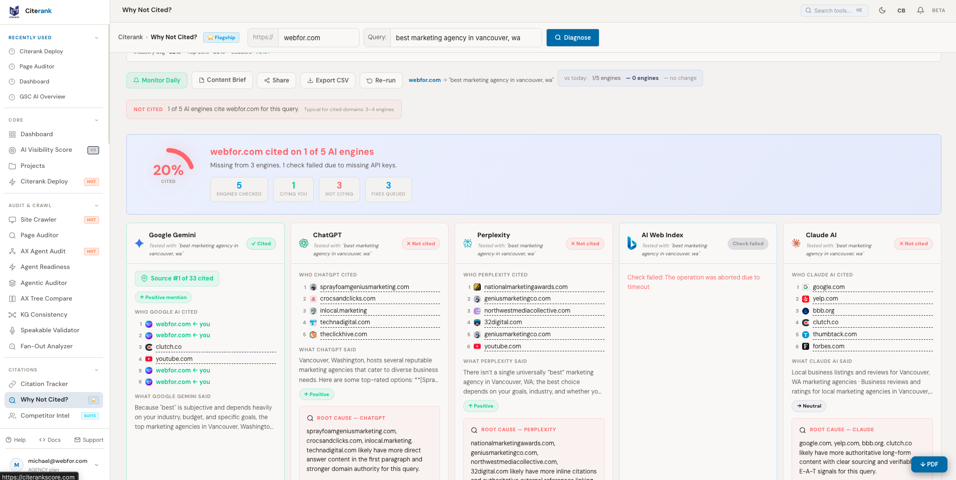Download the PDF report button

(929, 464)
